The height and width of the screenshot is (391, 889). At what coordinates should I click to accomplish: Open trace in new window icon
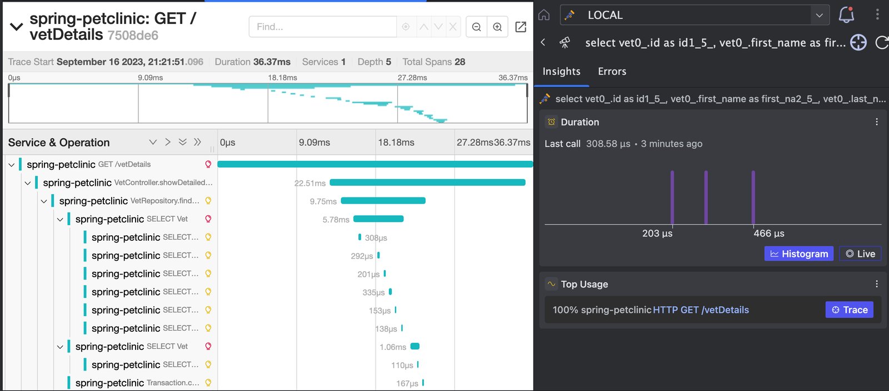[521, 27]
